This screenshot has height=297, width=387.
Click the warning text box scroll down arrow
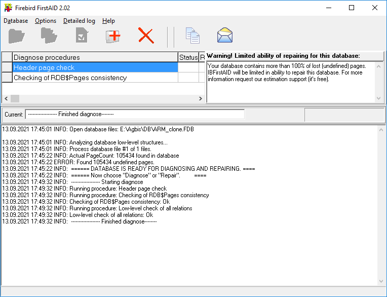click(378, 98)
